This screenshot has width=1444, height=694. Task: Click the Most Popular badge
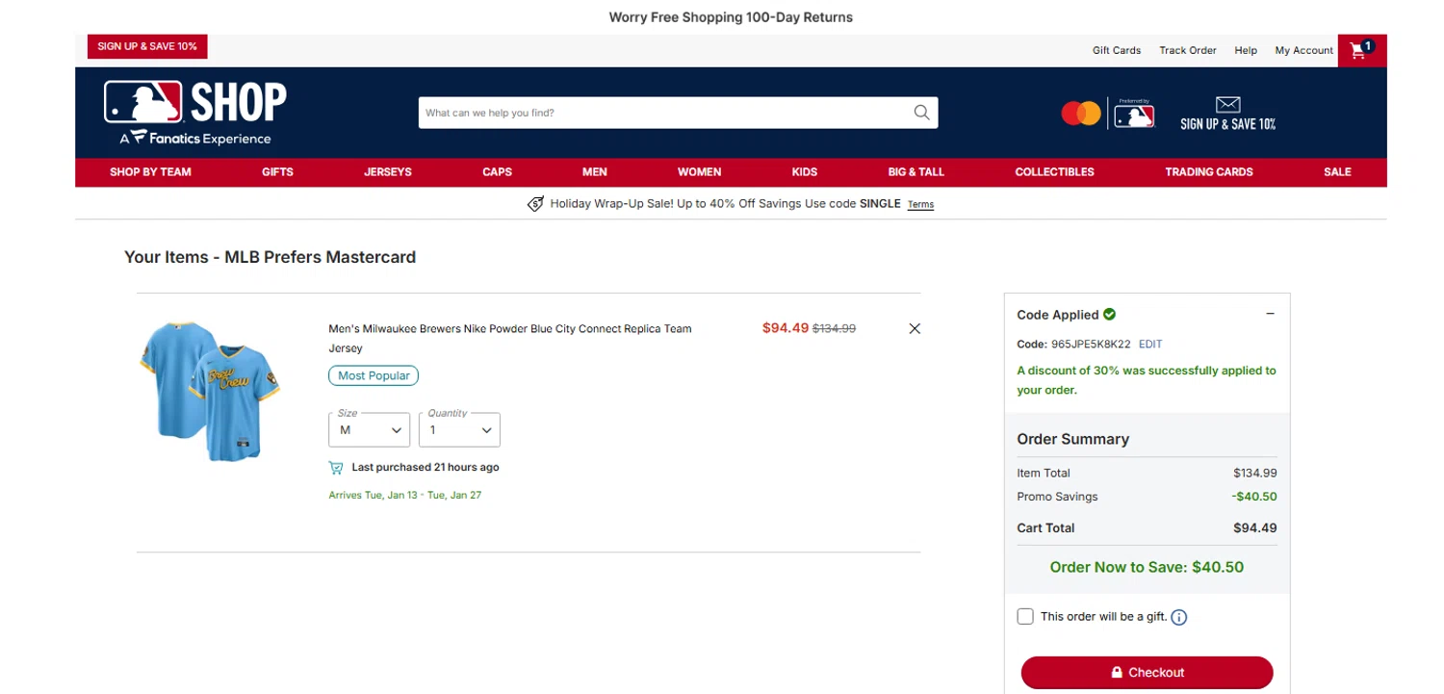point(374,375)
